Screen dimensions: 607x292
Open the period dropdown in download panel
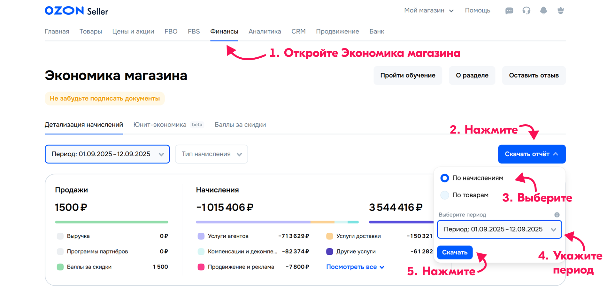pos(499,230)
